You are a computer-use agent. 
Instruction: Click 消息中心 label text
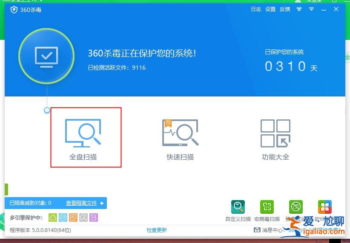(x=273, y=230)
